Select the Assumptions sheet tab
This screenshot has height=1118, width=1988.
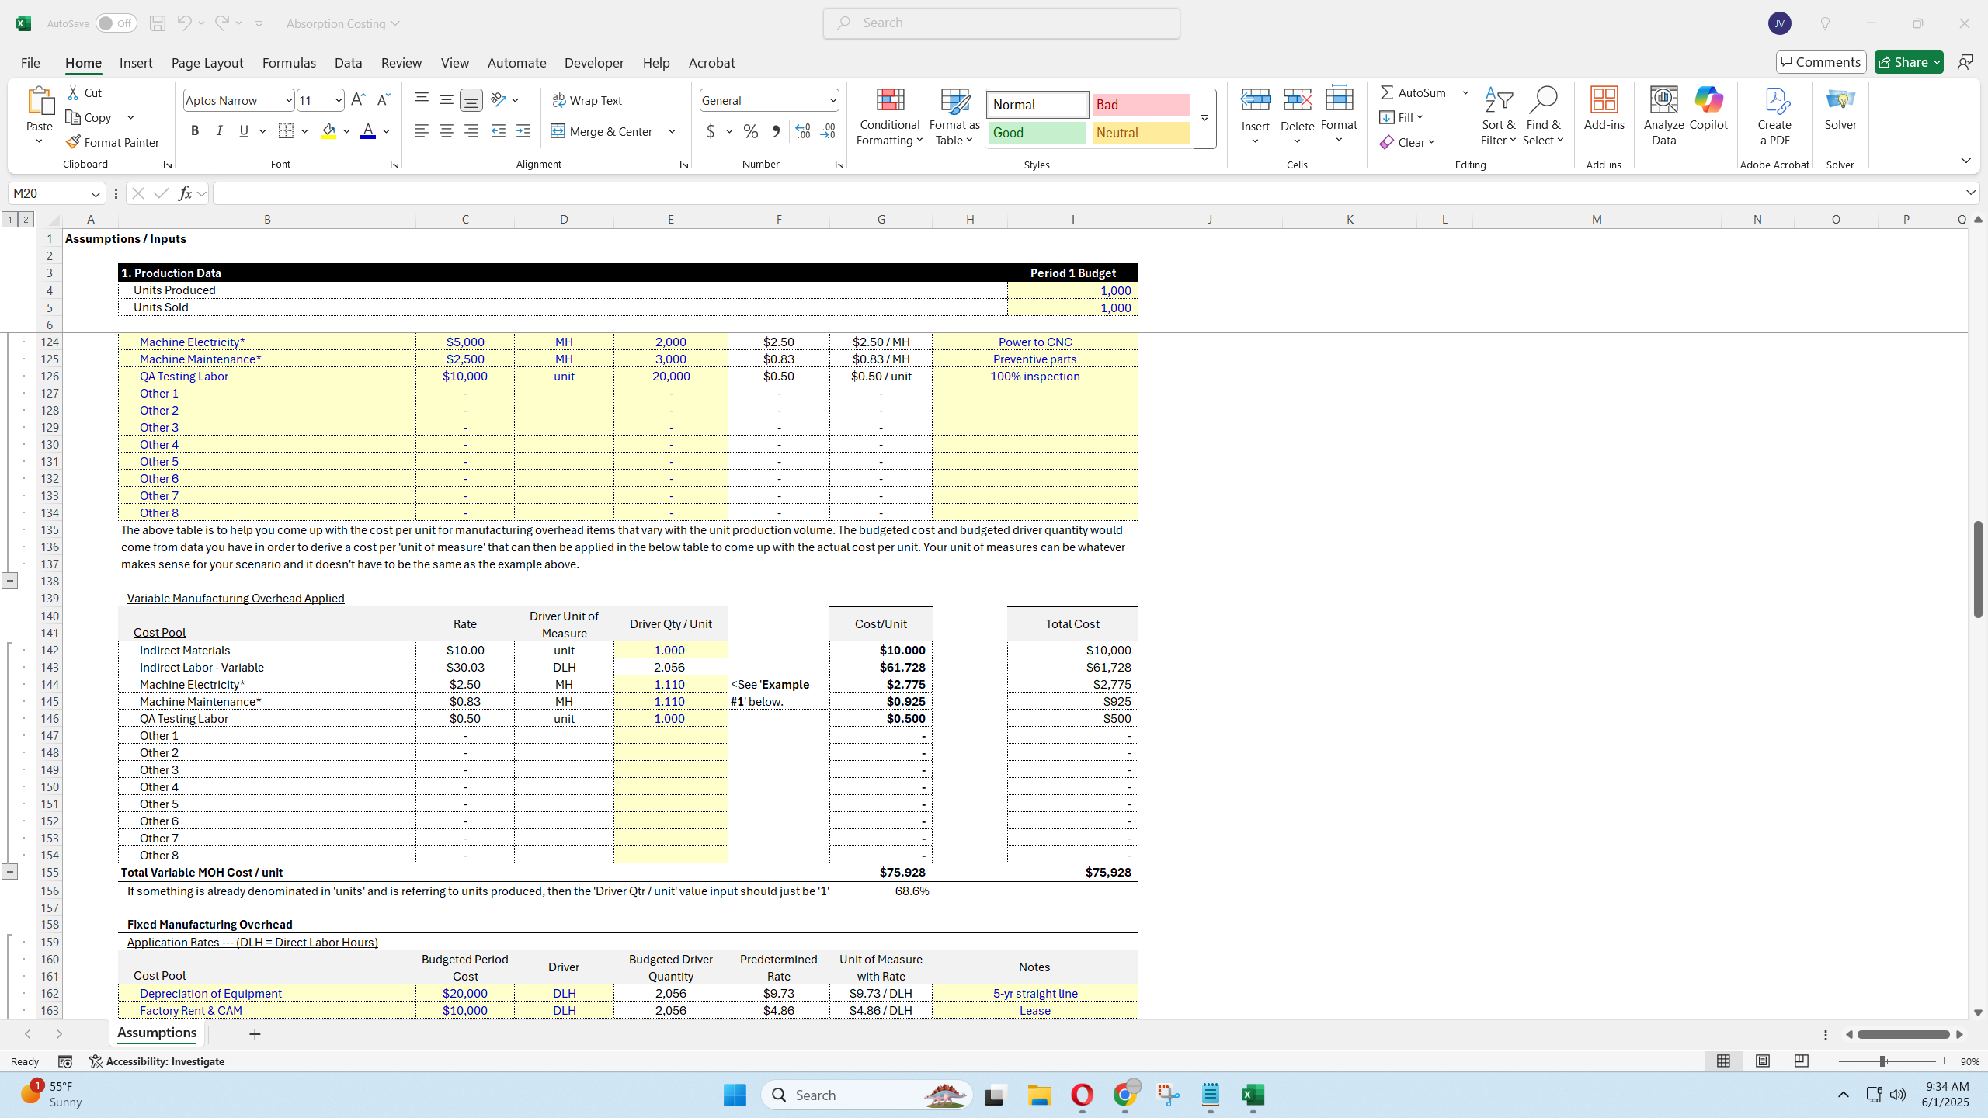pos(155,1033)
